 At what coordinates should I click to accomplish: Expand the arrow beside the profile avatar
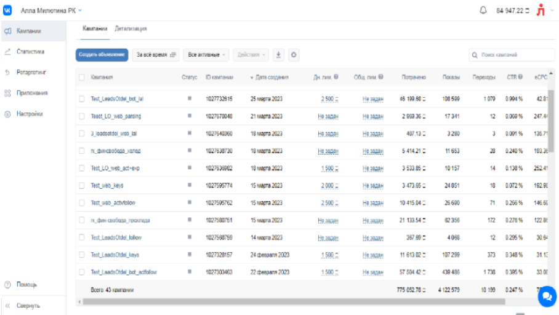click(553, 10)
